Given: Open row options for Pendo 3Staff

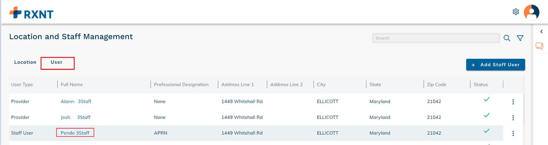Looking at the screenshot, I should (x=513, y=133).
